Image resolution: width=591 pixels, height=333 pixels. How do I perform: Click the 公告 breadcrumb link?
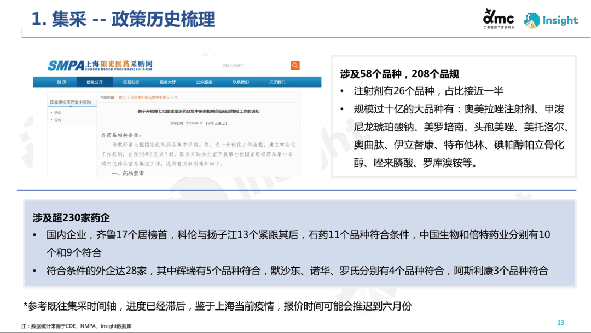[x=174, y=97]
